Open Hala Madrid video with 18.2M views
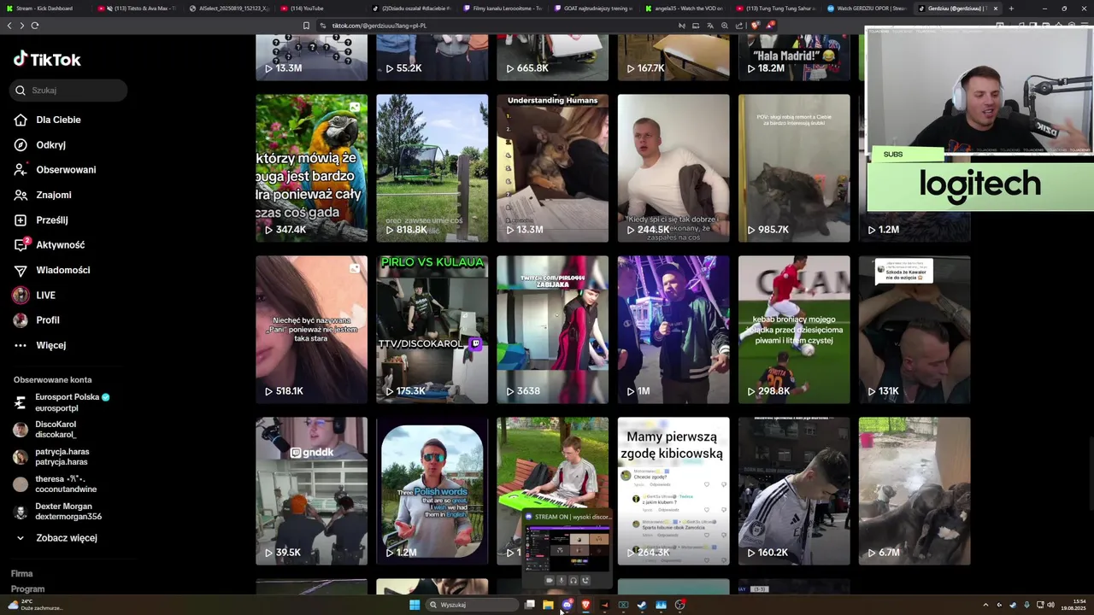Viewport: 1094px width, 615px height. pos(794,57)
